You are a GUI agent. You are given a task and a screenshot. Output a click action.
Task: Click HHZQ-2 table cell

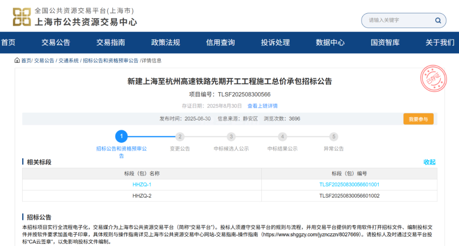click(142, 196)
